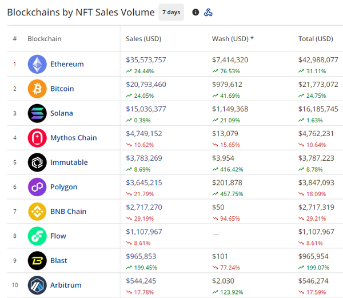The height and width of the screenshot is (298, 343).
Task: Click the Ethereum logo icon
Action: point(37,64)
